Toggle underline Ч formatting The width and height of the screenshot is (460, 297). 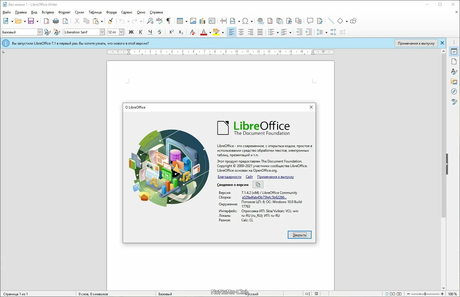[x=150, y=32]
